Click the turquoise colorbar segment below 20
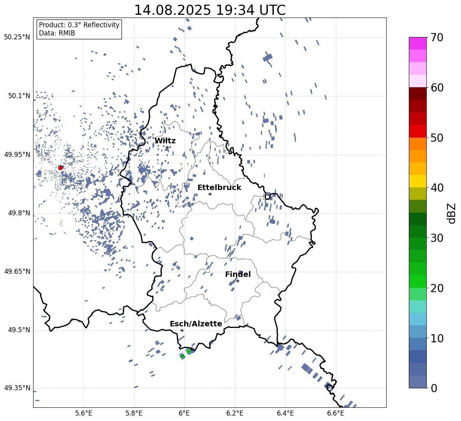 417,307
